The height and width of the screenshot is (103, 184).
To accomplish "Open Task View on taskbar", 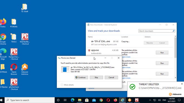I will (65, 100).
